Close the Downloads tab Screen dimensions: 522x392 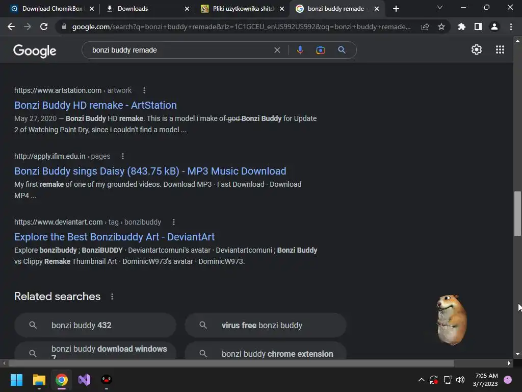pyautogui.click(x=187, y=9)
